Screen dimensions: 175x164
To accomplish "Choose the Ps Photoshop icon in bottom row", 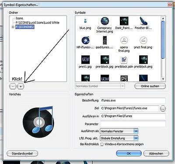I will (x=124, y=78).
